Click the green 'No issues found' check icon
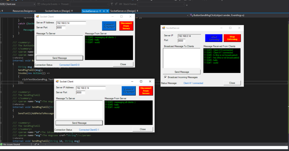 (1, 144)
